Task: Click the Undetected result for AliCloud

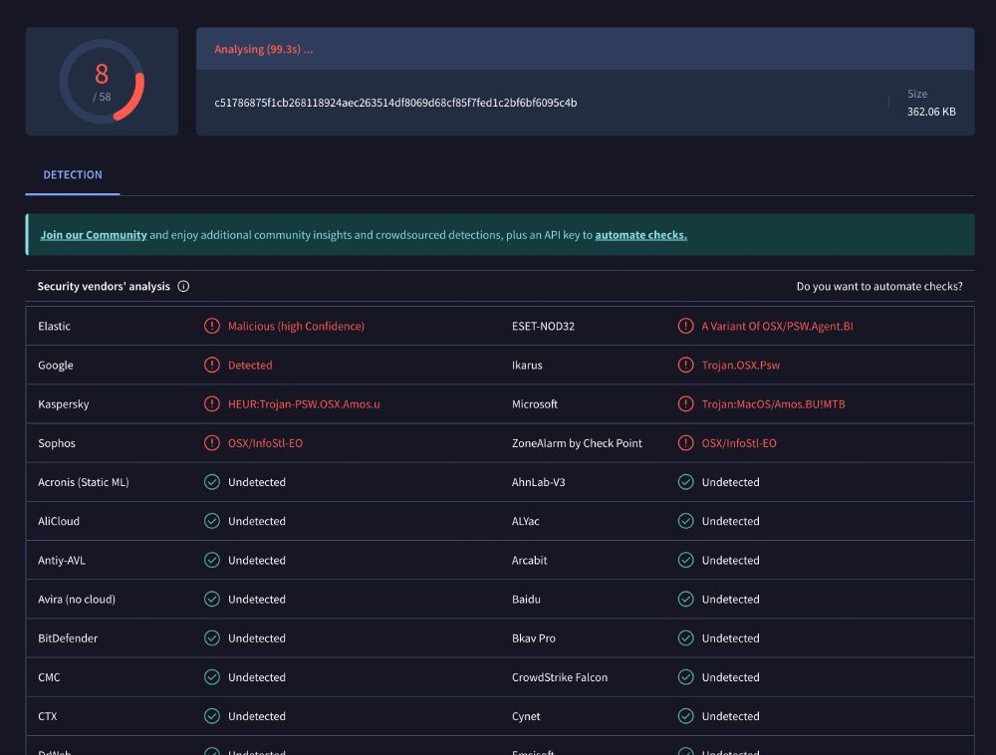Action: tap(257, 521)
